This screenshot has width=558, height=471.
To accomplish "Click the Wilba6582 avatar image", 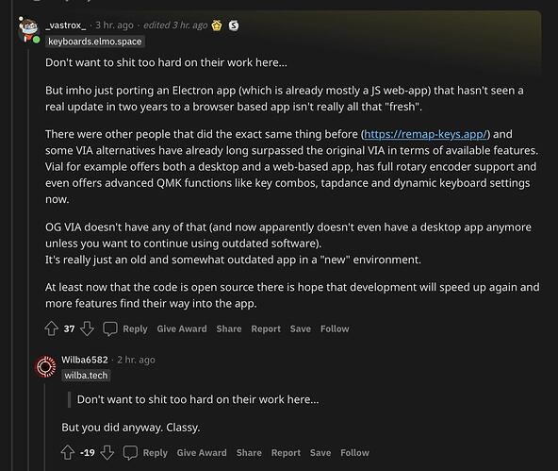I will (45, 366).
